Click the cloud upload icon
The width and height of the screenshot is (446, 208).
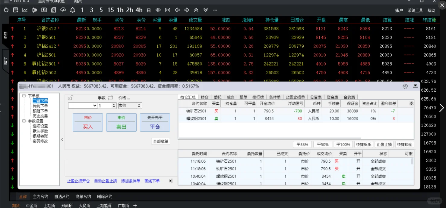pos(63,10)
